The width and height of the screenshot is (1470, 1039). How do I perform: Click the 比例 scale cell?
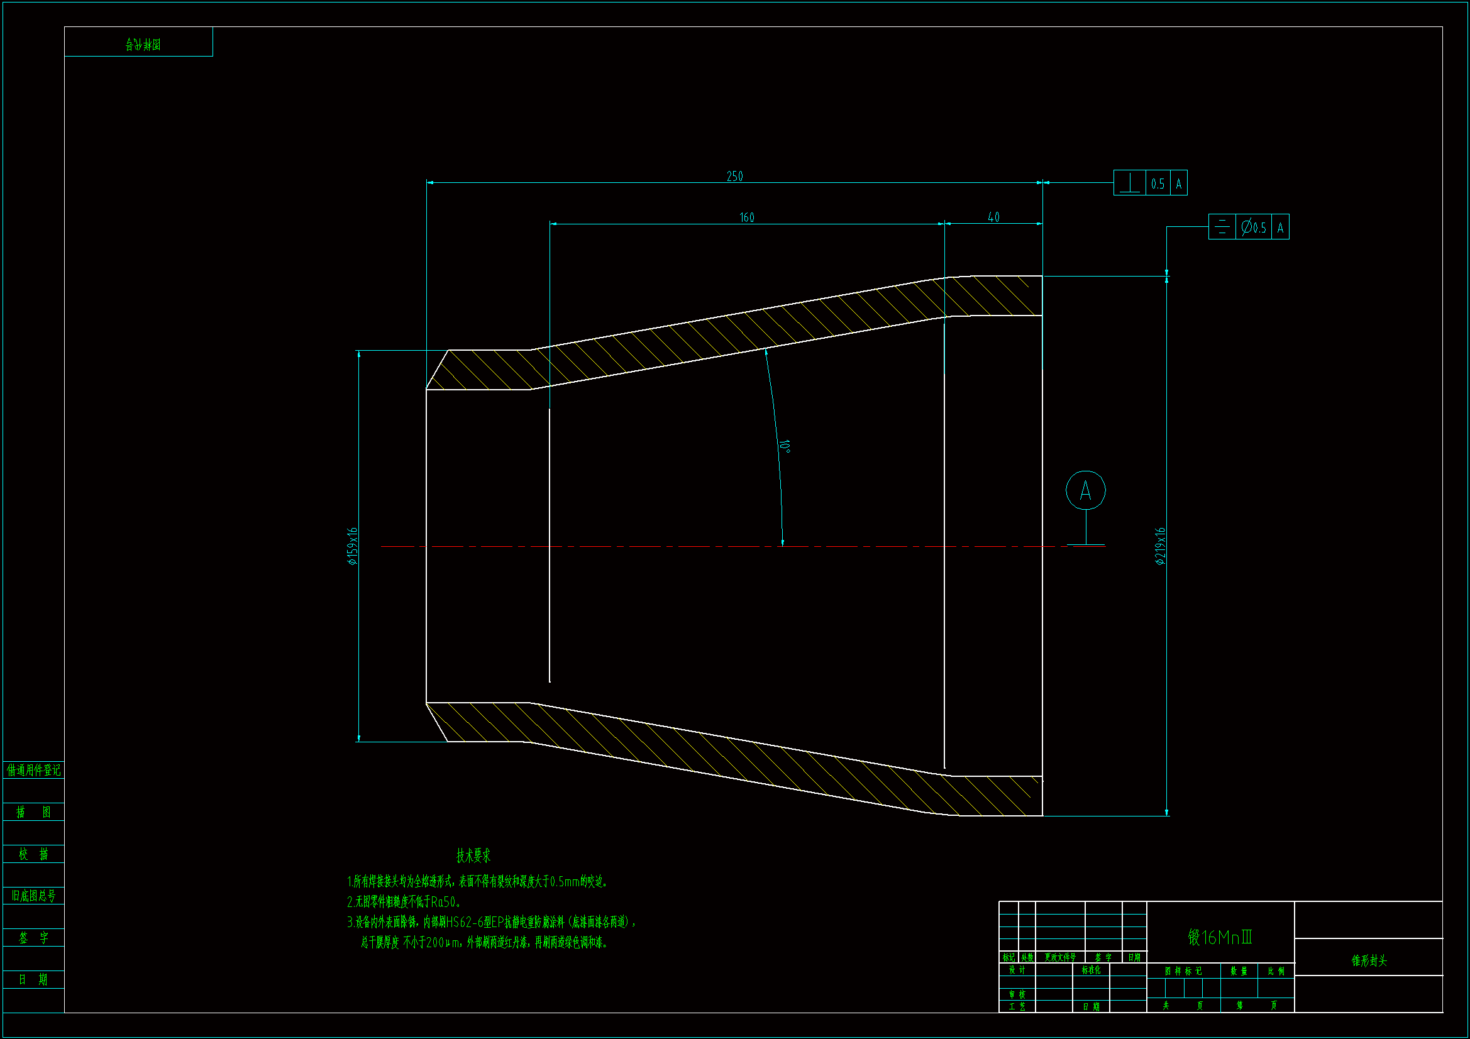(x=1276, y=971)
